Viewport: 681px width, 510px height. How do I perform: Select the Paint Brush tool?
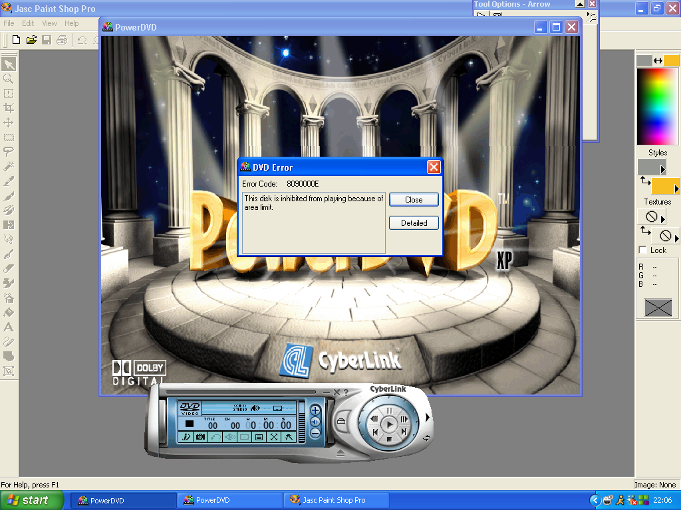[9, 196]
